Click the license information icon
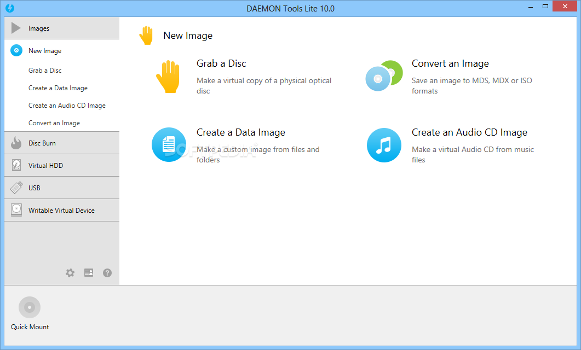 pyautogui.click(x=88, y=272)
